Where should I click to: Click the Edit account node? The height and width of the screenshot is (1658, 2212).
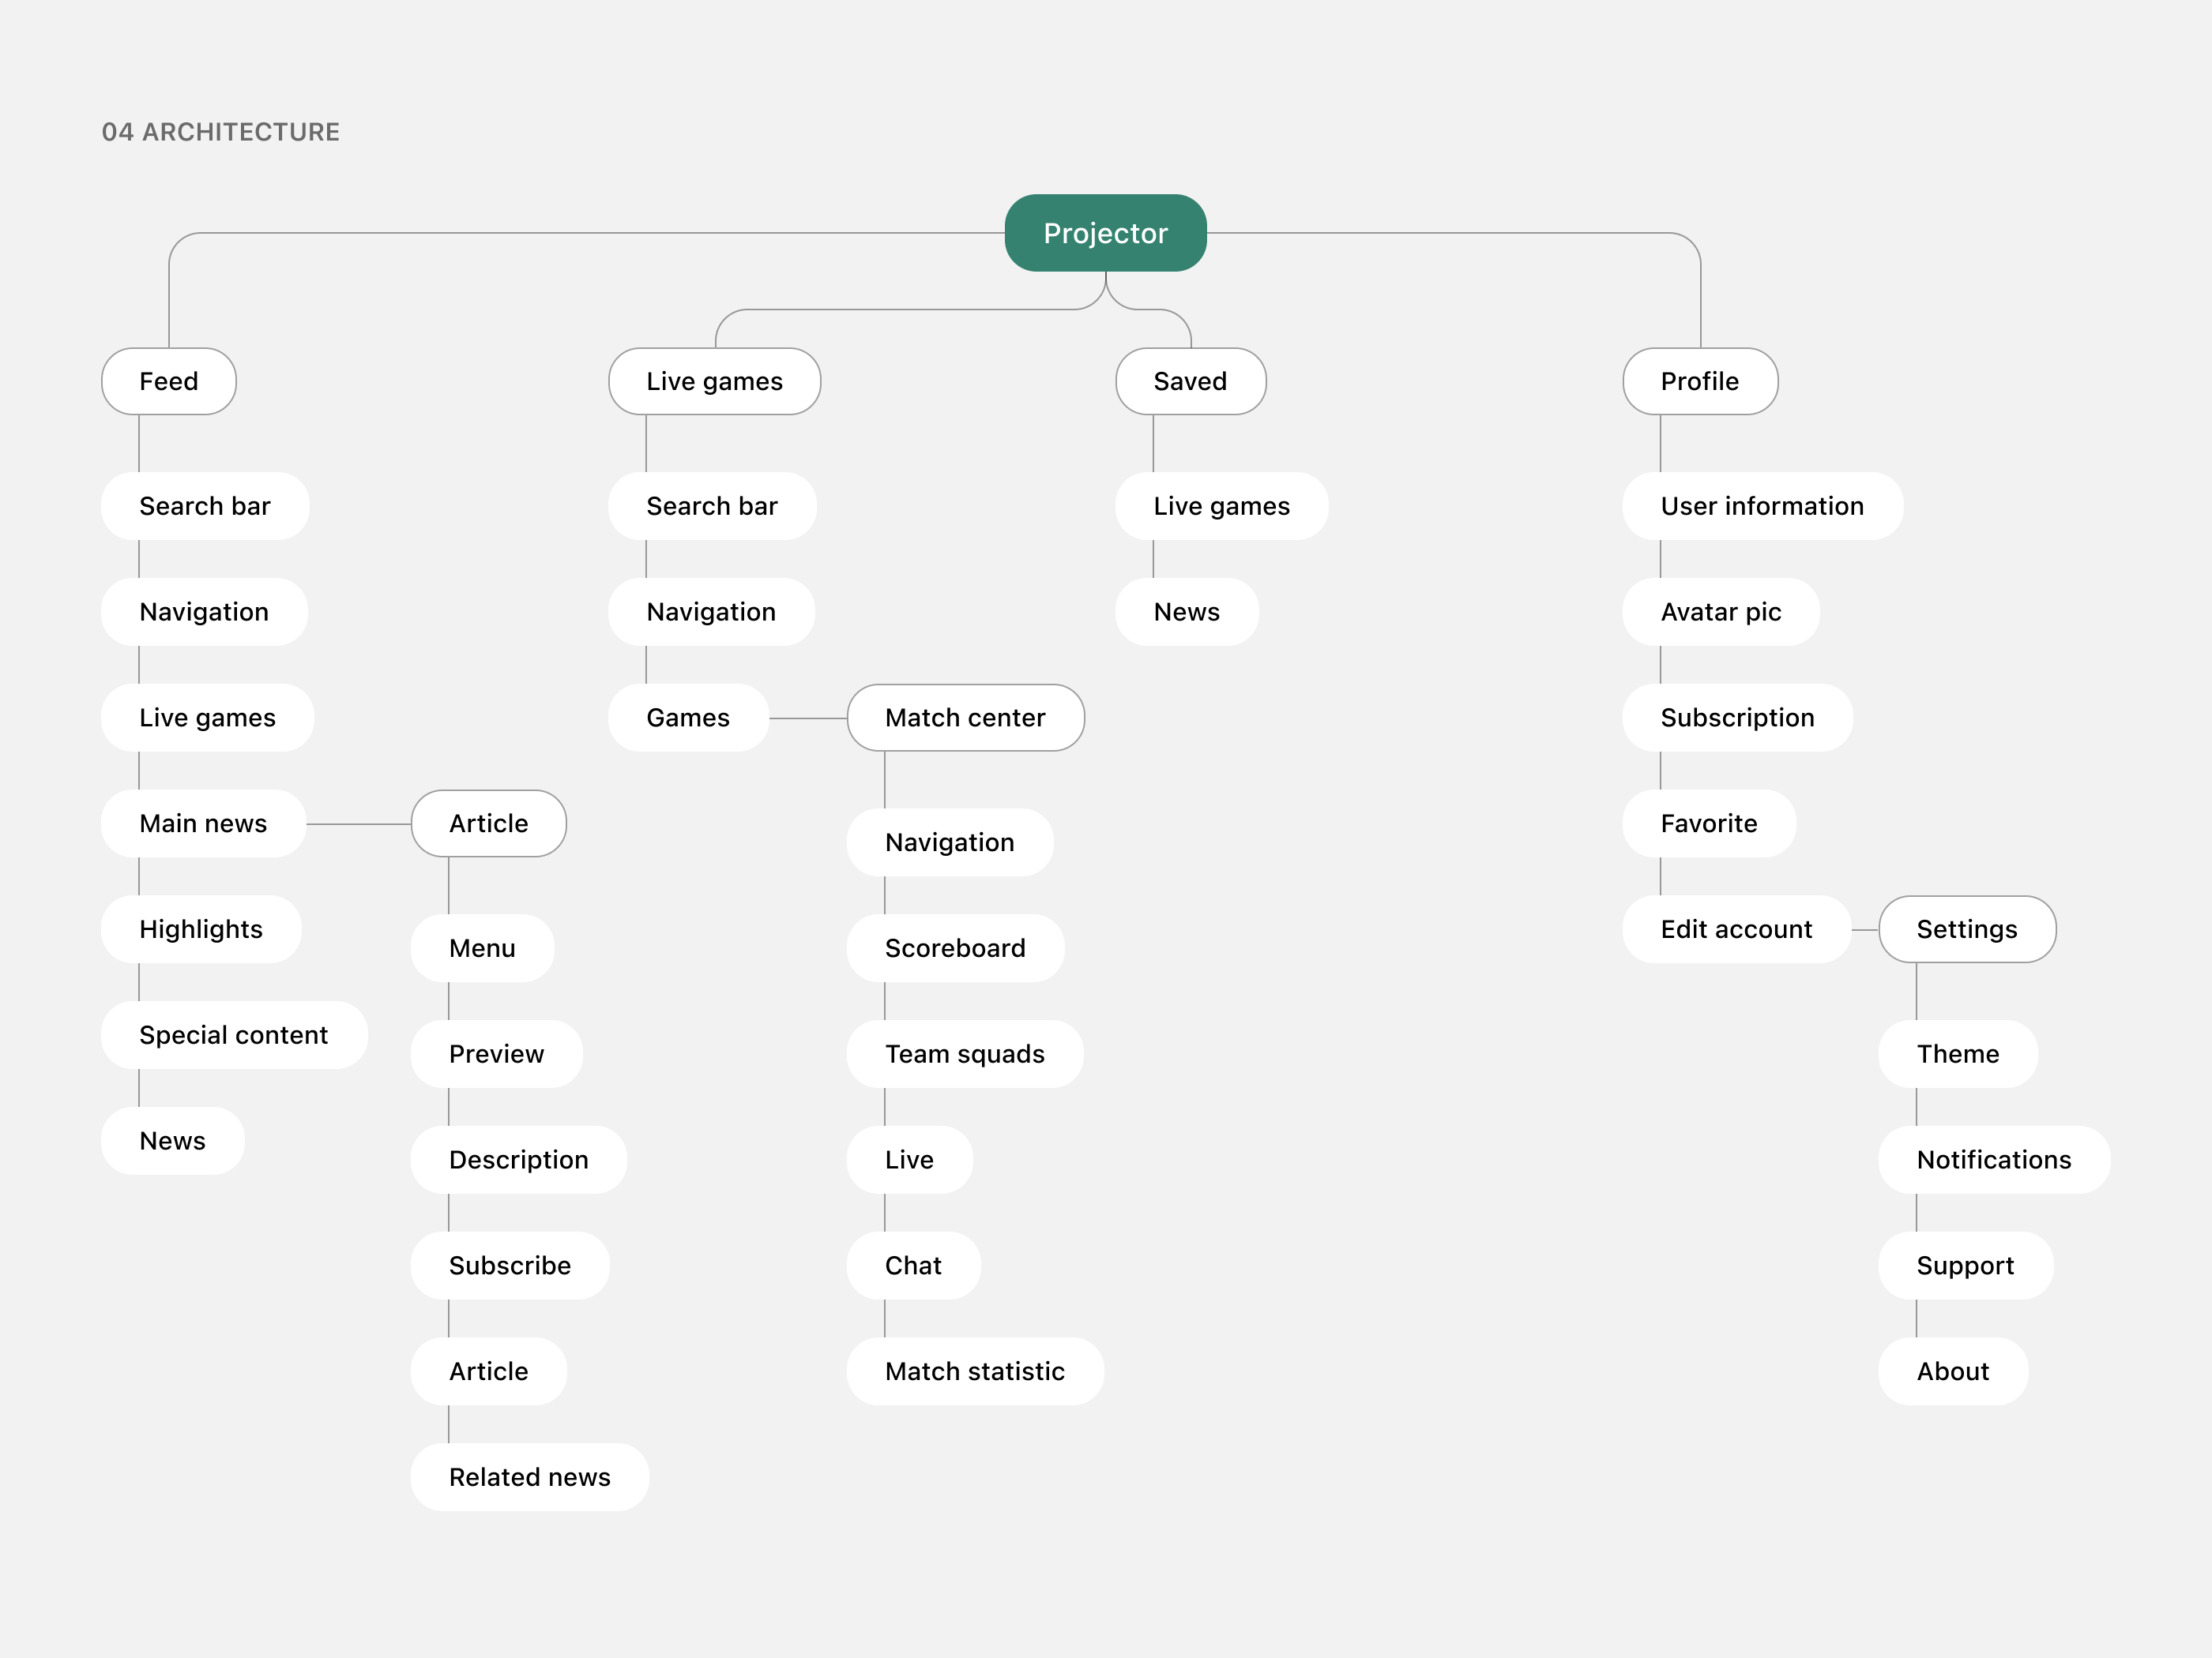tap(1736, 929)
